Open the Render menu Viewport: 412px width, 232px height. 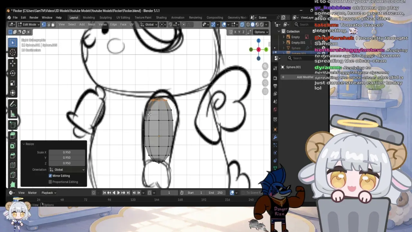(x=34, y=17)
